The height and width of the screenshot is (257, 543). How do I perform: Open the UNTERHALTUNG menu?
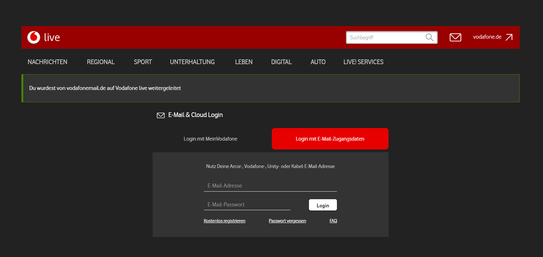point(192,62)
